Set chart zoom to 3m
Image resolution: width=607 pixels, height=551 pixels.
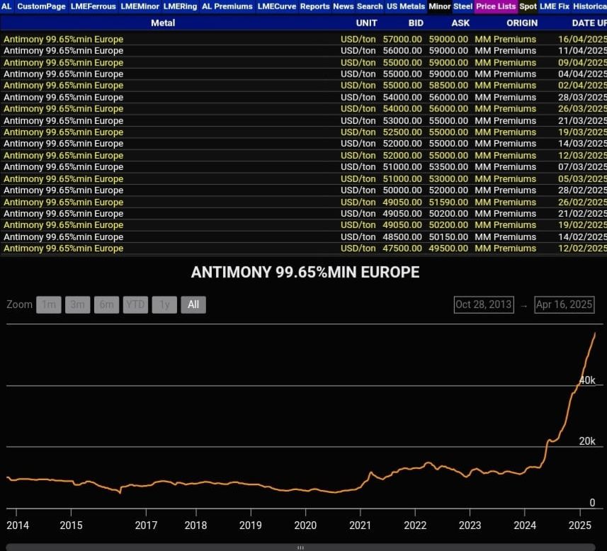[x=77, y=305]
